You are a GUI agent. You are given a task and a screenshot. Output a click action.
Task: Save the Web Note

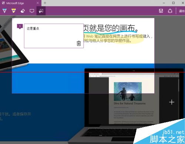pyautogui.click(x=161, y=11)
